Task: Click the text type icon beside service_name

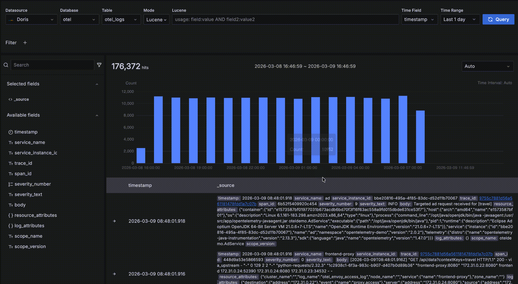Action: (11, 143)
